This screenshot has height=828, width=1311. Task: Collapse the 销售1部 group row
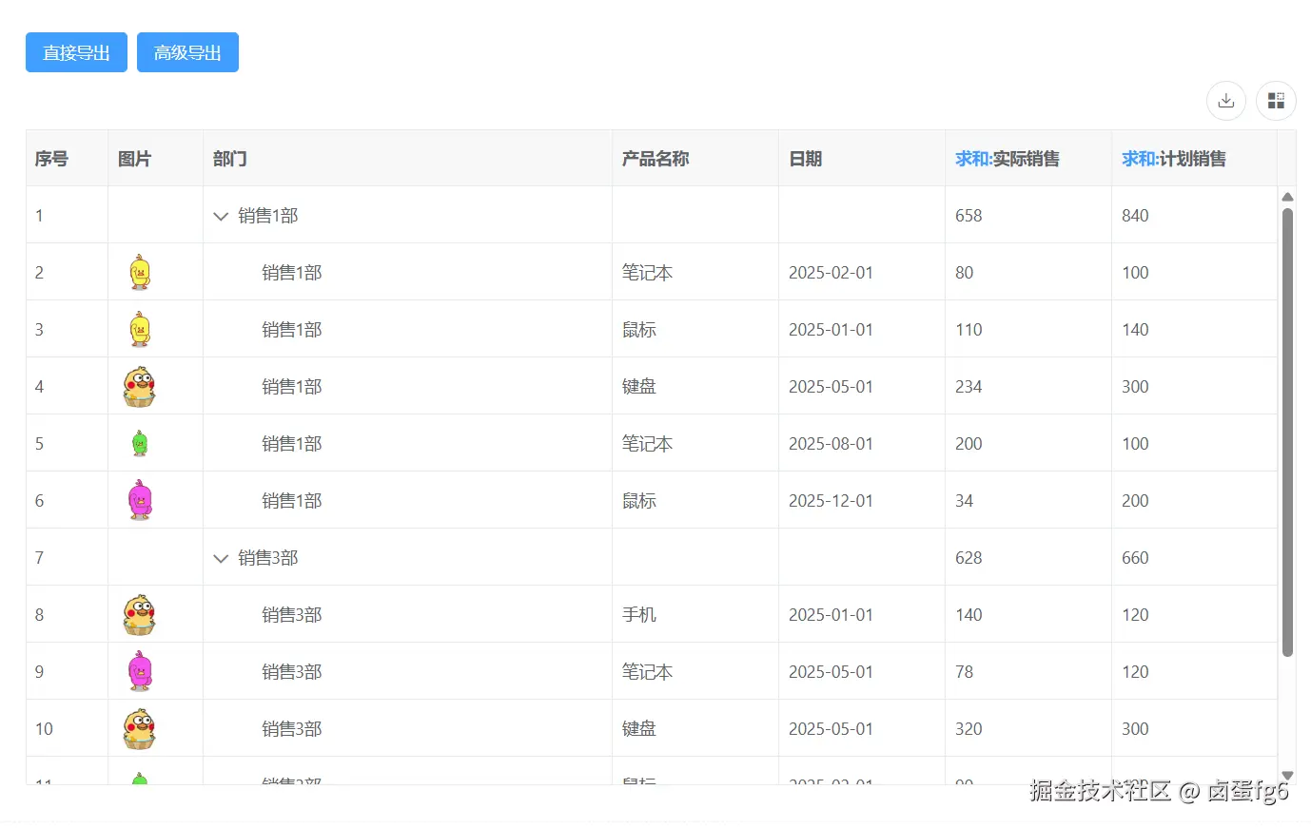tap(221, 216)
